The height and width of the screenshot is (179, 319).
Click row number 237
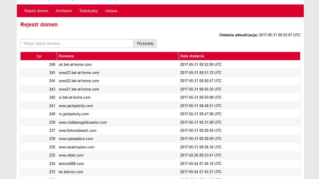tap(52, 130)
